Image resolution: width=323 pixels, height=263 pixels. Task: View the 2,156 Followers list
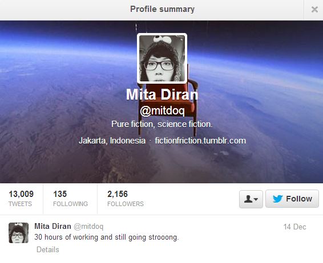tap(126, 199)
